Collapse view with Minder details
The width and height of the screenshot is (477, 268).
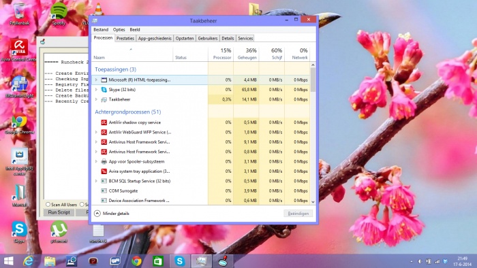tap(112, 214)
